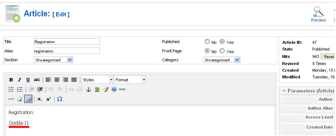Image resolution: width=336 pixels, height=136 pixels.
Task: Reset the hits counter
Action: pyautogui.click(x=328, y=56)
